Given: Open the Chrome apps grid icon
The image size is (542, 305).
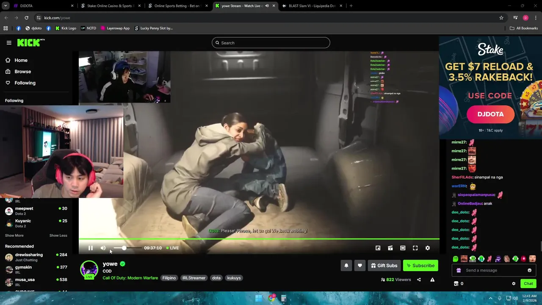Looking at the screenshot, I should (x=6, y=28).
